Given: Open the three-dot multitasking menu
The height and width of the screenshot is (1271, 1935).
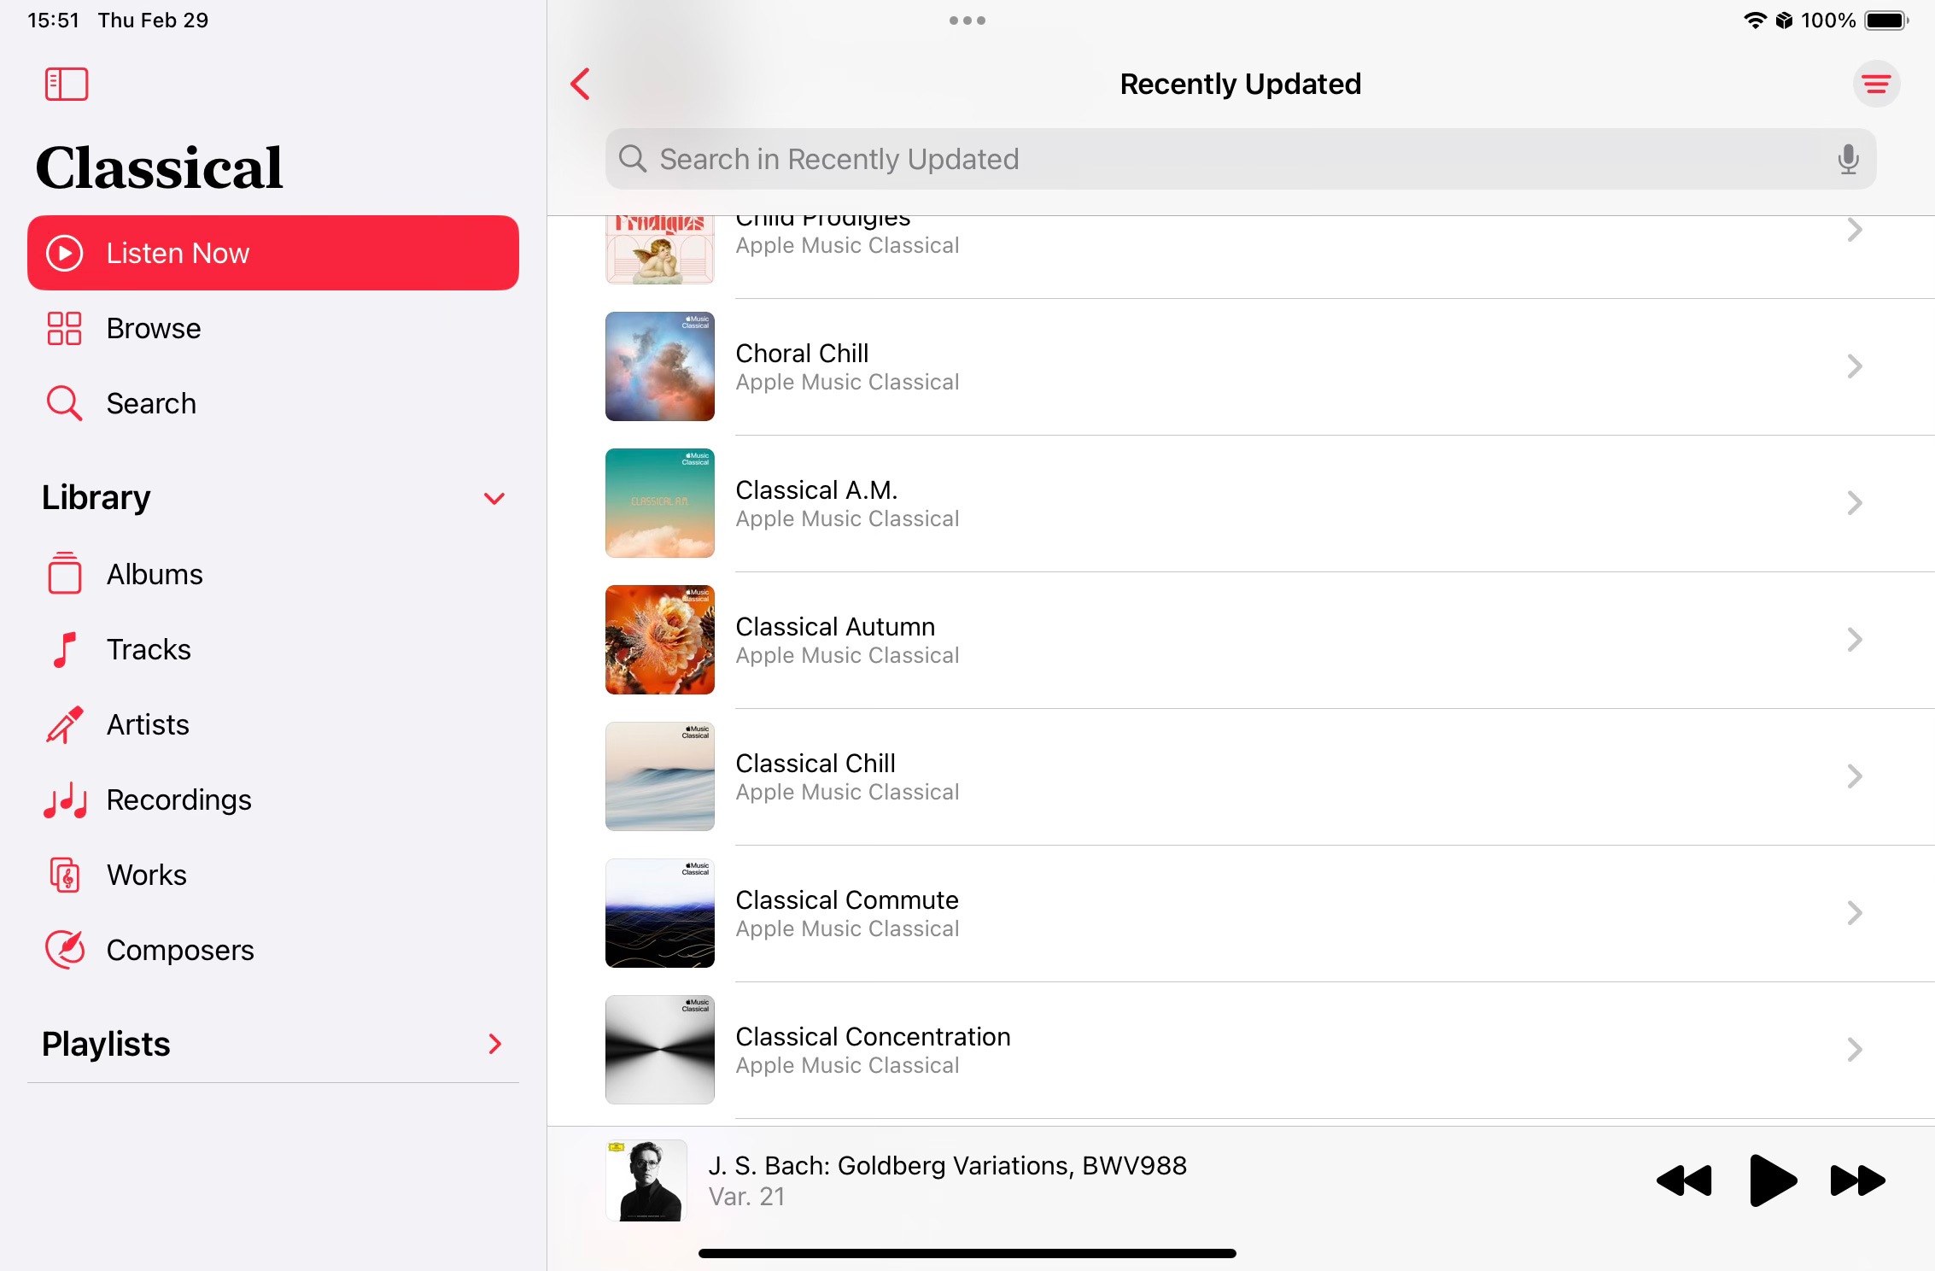Looking at the screenshot, I should click(x=967, y=20).
